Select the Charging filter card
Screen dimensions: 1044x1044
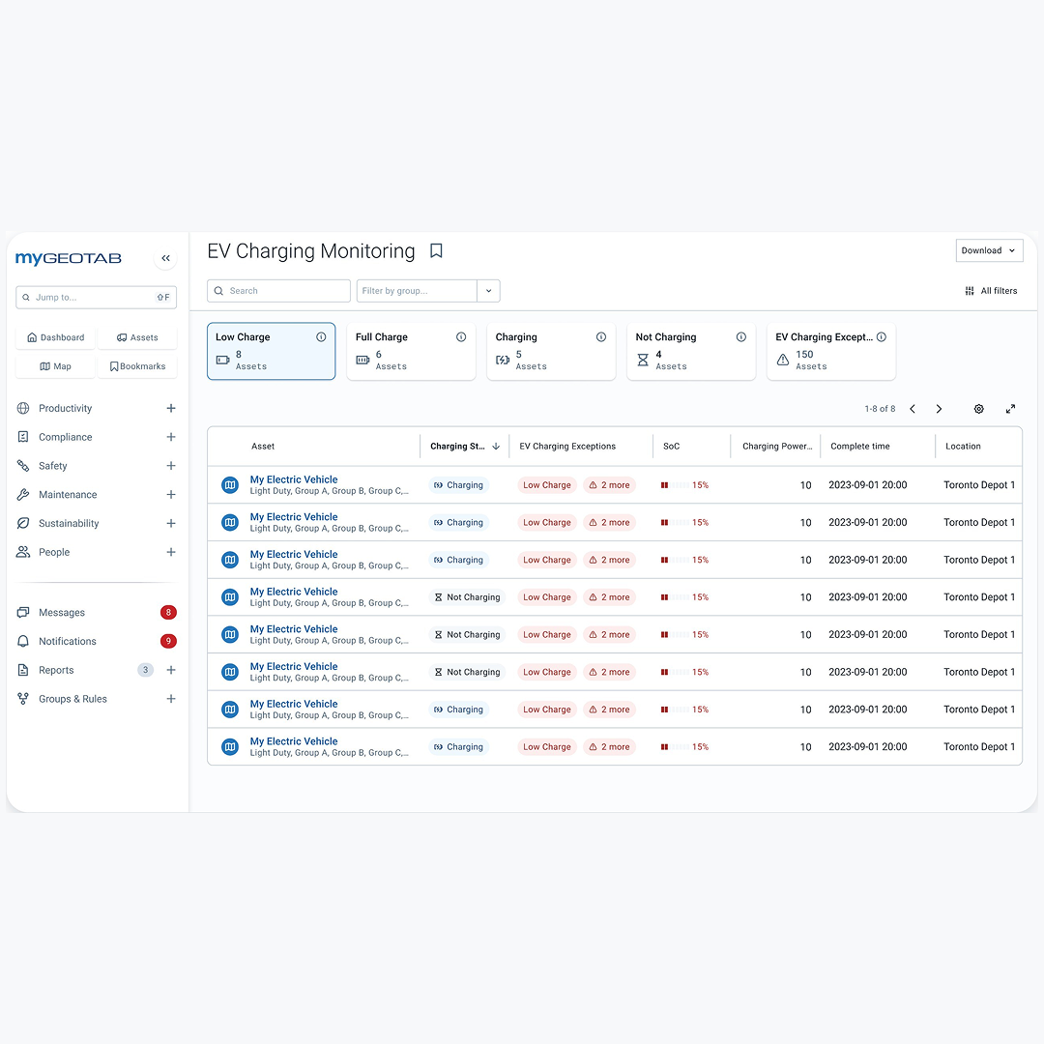(x=550, y=352)
